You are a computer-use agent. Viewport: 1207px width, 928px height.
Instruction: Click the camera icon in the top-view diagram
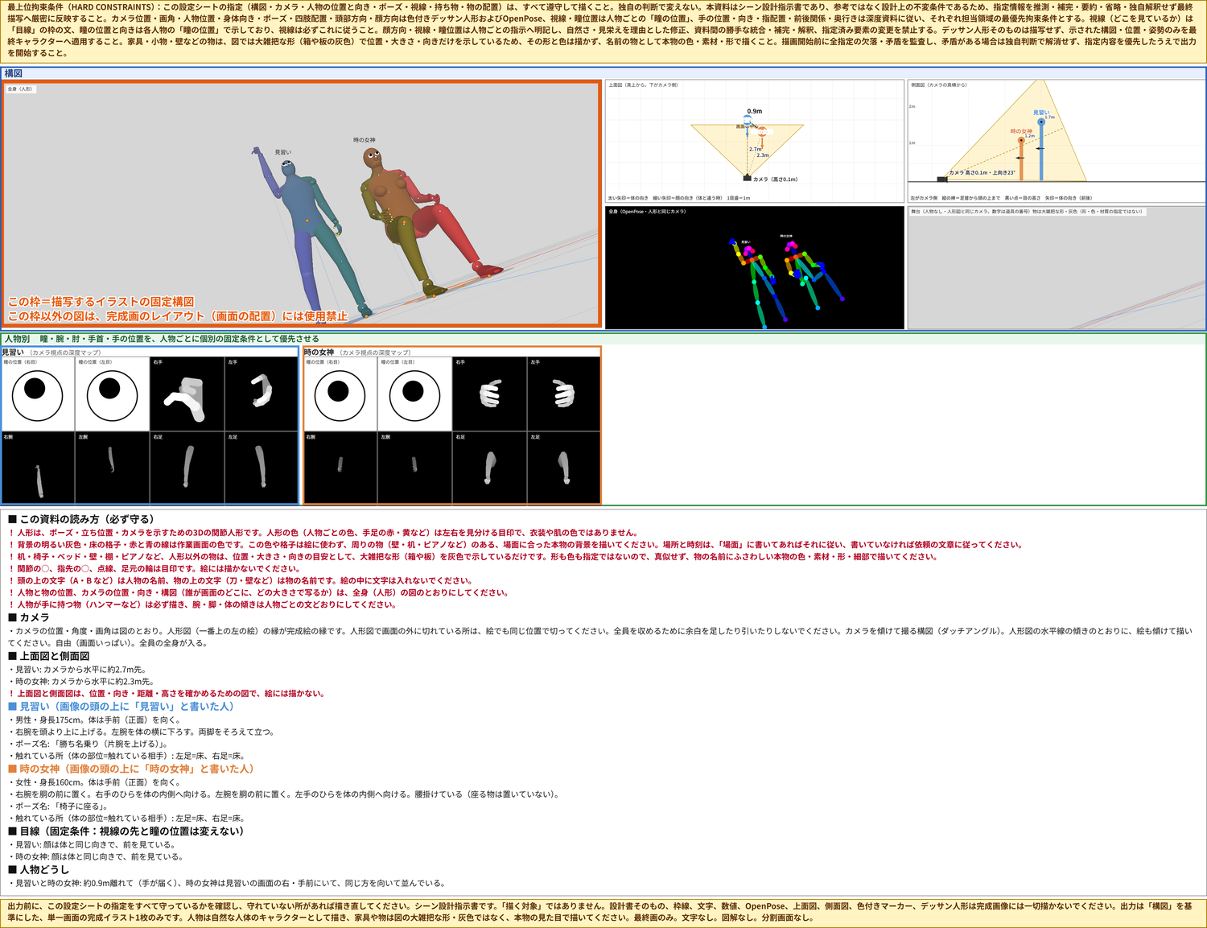(748, 178)
